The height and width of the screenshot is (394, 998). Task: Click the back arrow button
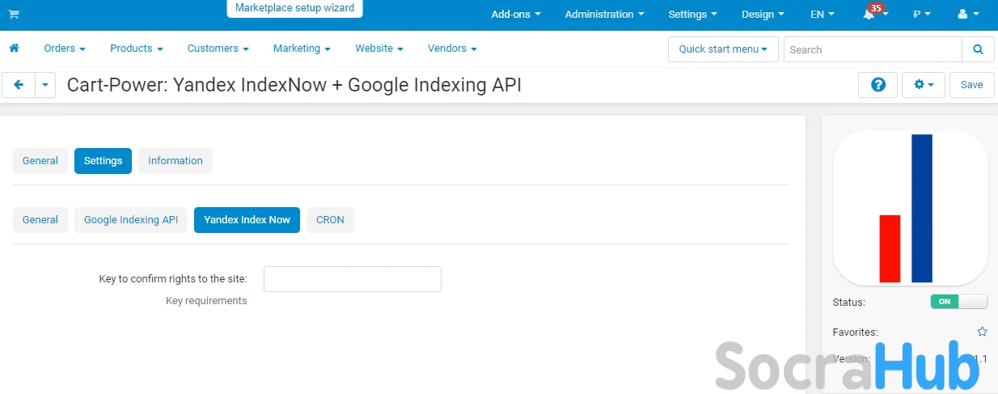19,85
